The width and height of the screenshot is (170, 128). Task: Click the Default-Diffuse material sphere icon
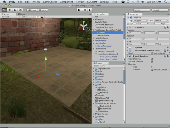[152, 70]
